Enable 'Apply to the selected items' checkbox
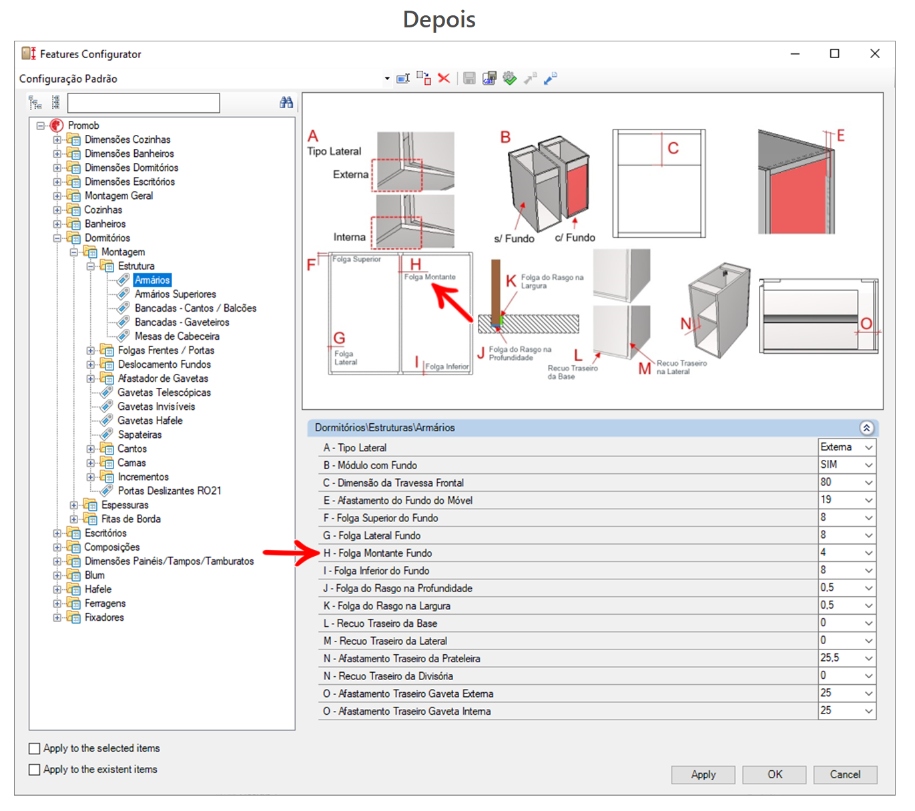Image resolution: width=915 pixels, height=811 pixels. (x=35, y=748)
